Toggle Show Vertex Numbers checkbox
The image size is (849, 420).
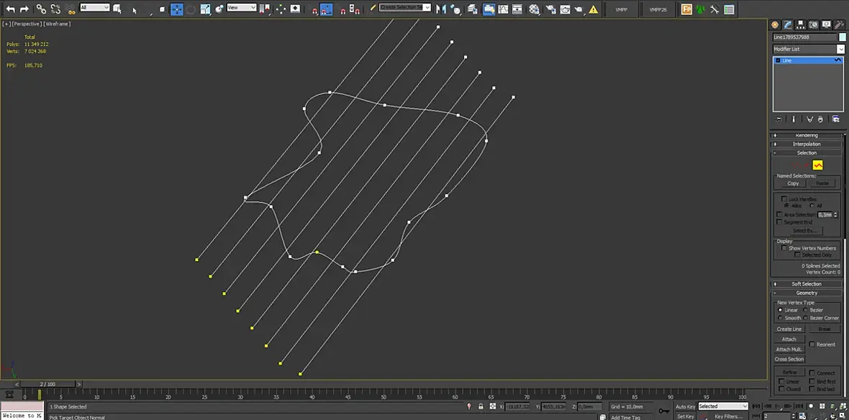[784, 248]
